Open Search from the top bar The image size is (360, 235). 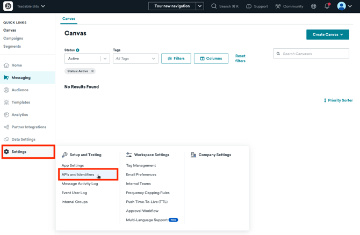pos(225,6)
